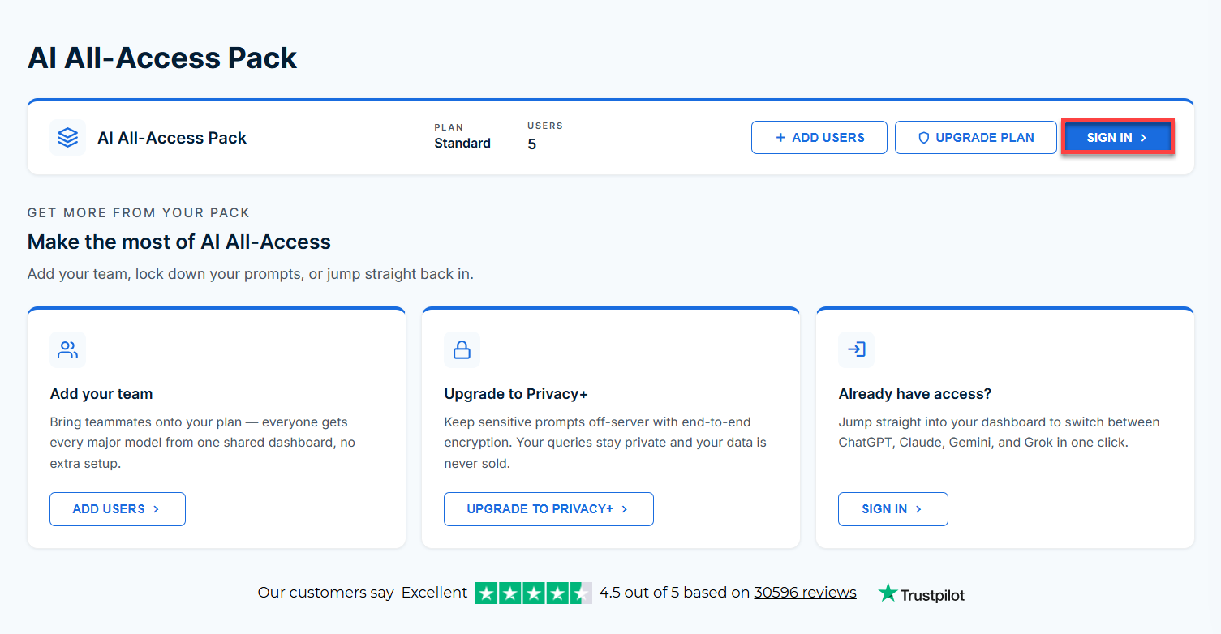Click the Upgrade to Privacy+ card title

[x=516, y=394]
